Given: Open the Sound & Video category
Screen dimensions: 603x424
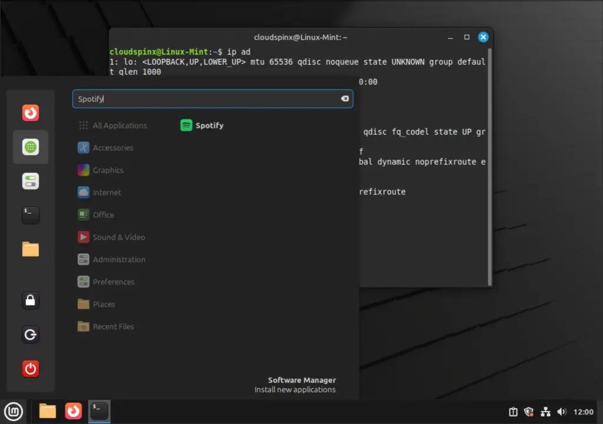Looking at the screenshot, I should click(x=118, y=237).
